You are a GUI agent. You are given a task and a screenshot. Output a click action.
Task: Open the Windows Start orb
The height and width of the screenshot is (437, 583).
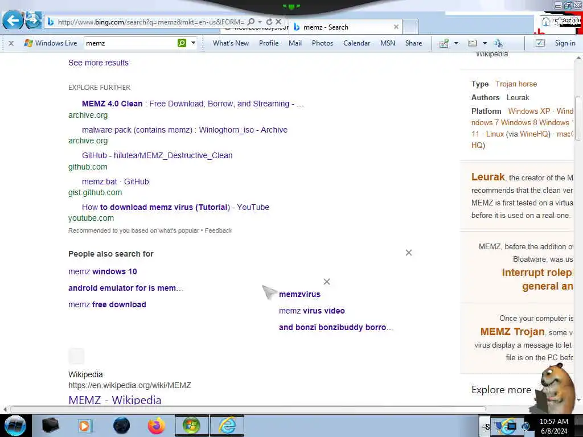pyautogui.click(x=15, y=426)
